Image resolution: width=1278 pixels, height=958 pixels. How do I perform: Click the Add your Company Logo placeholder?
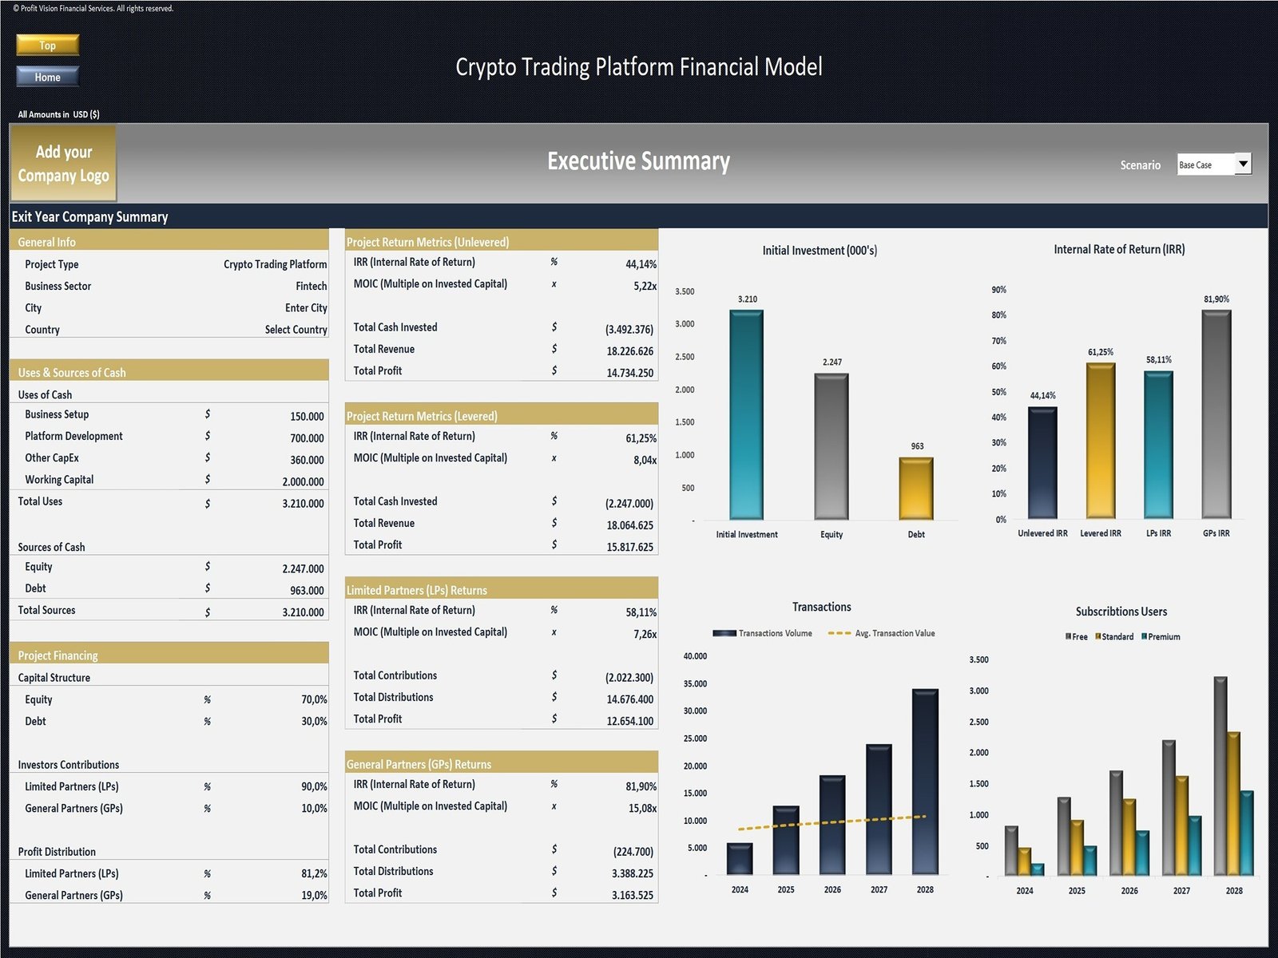[x=63, y=163]
